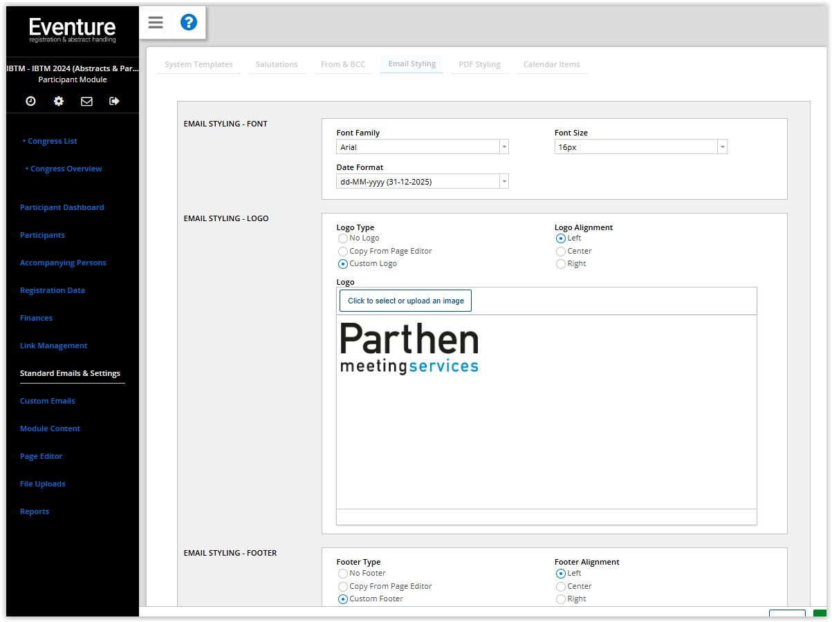Open settings gear icon in sidebar
The image size is (832, 622).
[59, 101]
